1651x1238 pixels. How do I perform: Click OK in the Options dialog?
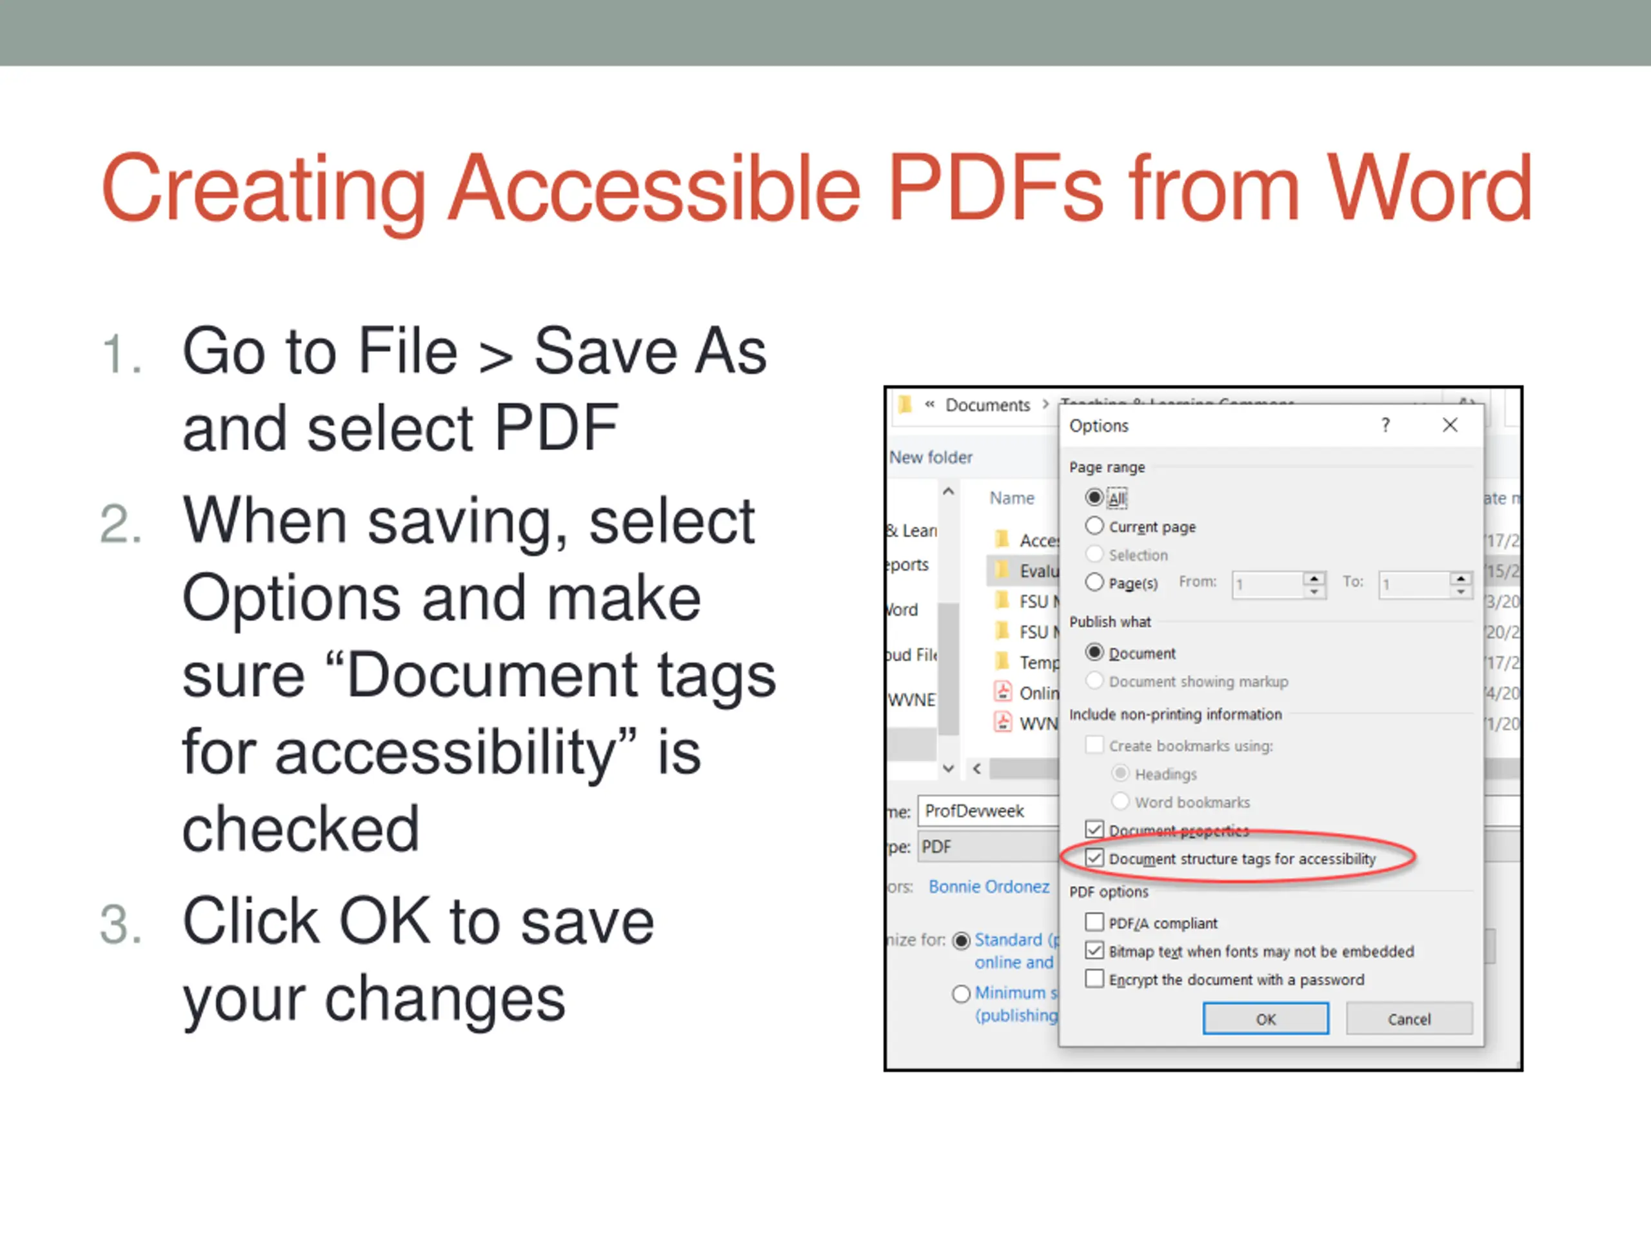point(1265,1019)
